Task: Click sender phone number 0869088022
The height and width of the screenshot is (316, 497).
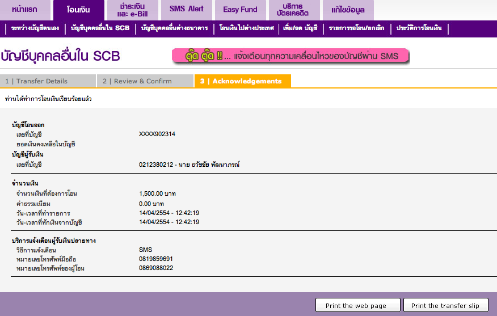Action: [156, 268]
